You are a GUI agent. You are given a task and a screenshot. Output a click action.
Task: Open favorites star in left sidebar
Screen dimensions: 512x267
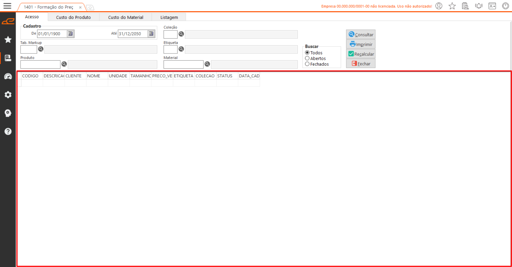point(8,40)
